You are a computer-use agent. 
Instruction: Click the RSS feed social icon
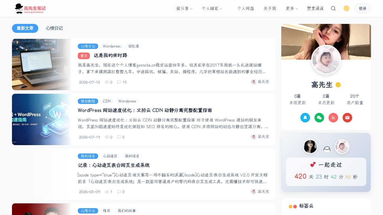[x=333, y=118]
